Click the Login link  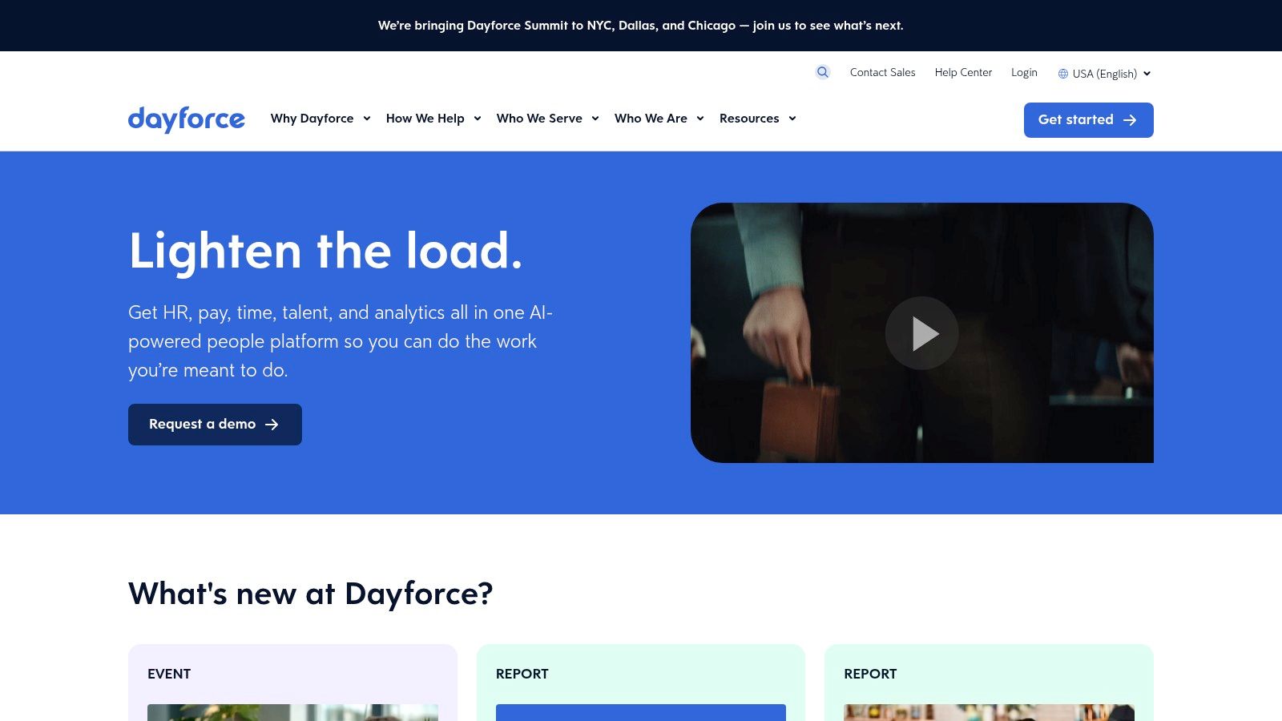1024,72
